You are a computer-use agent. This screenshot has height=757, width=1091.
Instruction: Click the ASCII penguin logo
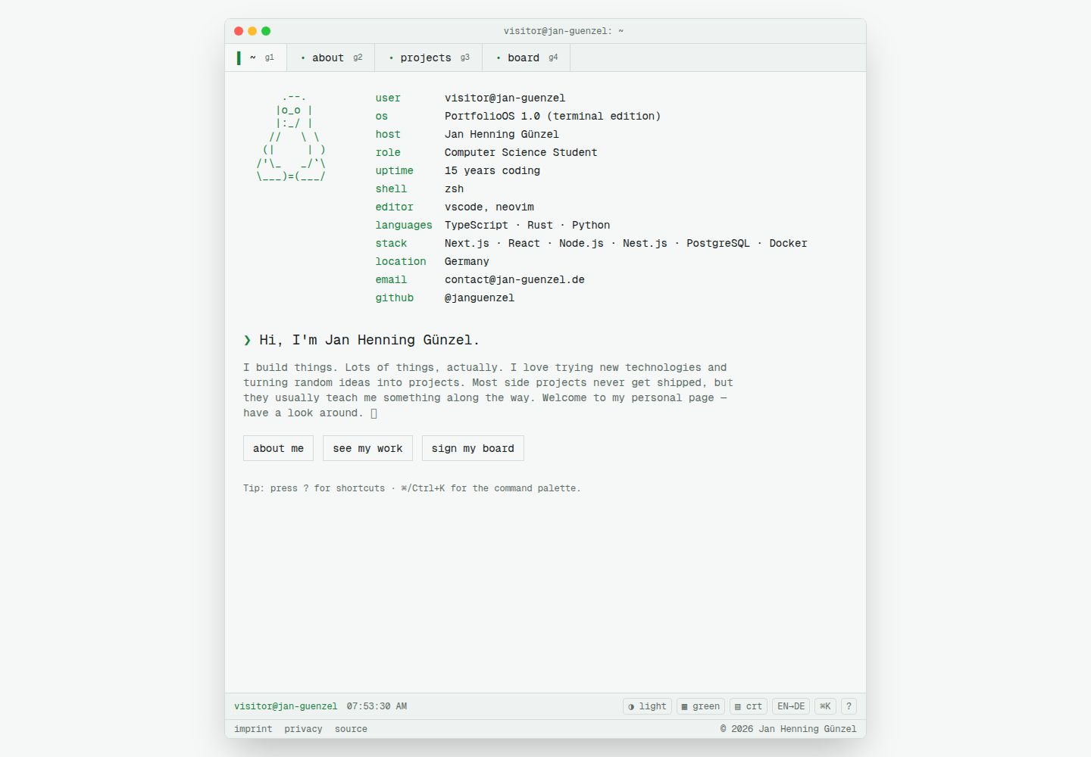292,137
